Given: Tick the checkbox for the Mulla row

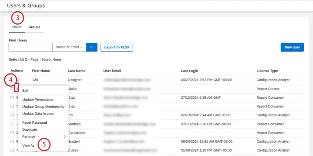Looking at the screenshot, I should tap(12, 89).
